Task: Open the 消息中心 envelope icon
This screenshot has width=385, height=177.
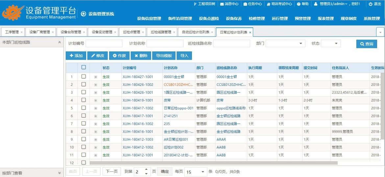Action: (222, 4)
